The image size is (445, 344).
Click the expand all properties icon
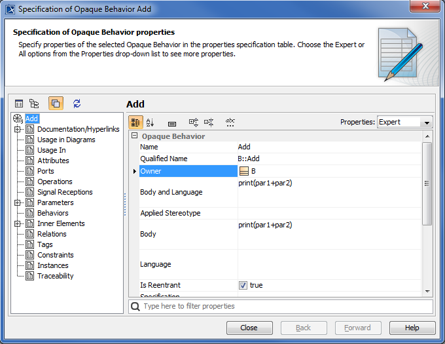[194, 123]
